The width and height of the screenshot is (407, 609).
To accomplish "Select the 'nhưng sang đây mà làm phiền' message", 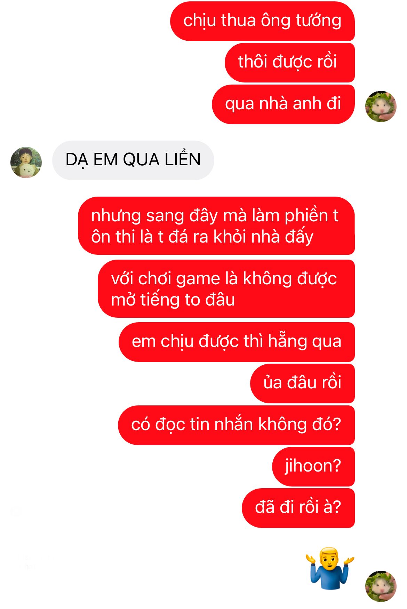I will [216, 226].
